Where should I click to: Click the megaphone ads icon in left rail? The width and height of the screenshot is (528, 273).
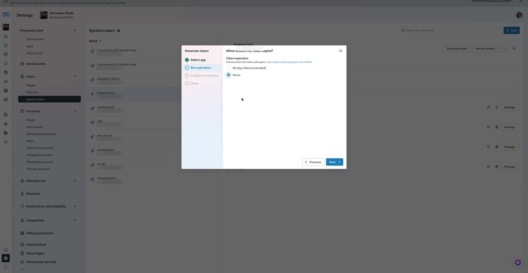pyautogui.click(x=6, y=100)
